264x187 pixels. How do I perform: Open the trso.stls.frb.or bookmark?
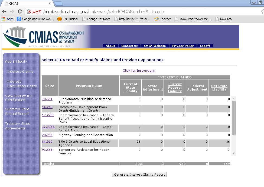pyautogui.click(x=132, y=19)
